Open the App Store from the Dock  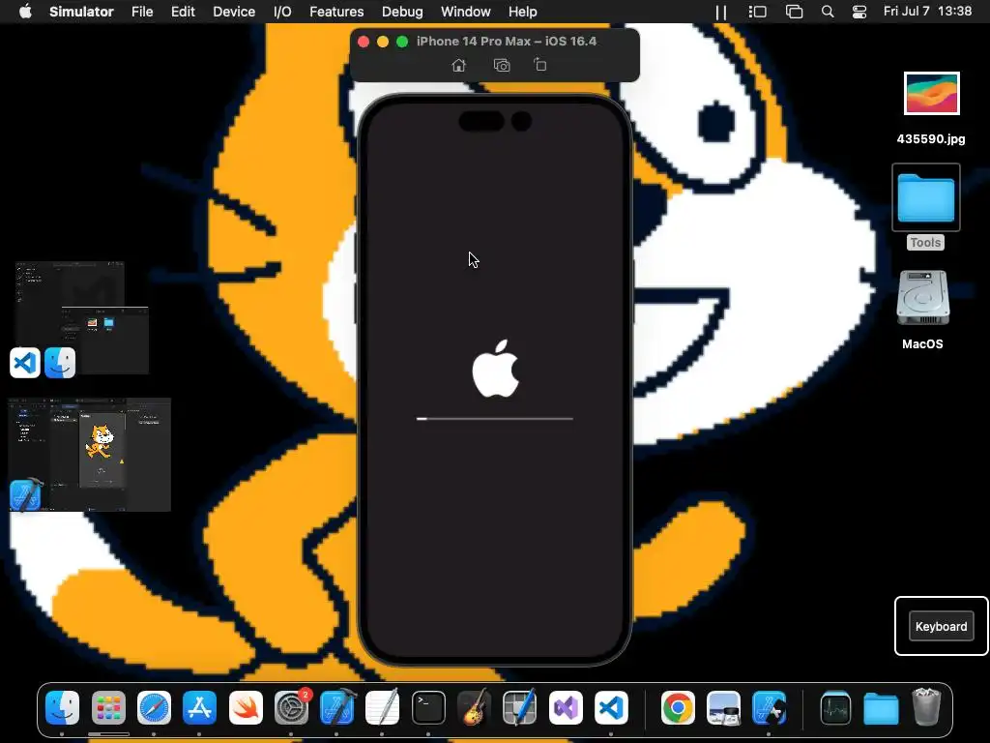199,707
